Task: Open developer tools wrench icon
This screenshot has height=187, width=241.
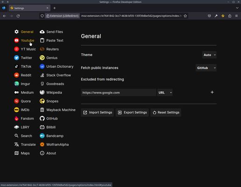Action: point(216,16)
